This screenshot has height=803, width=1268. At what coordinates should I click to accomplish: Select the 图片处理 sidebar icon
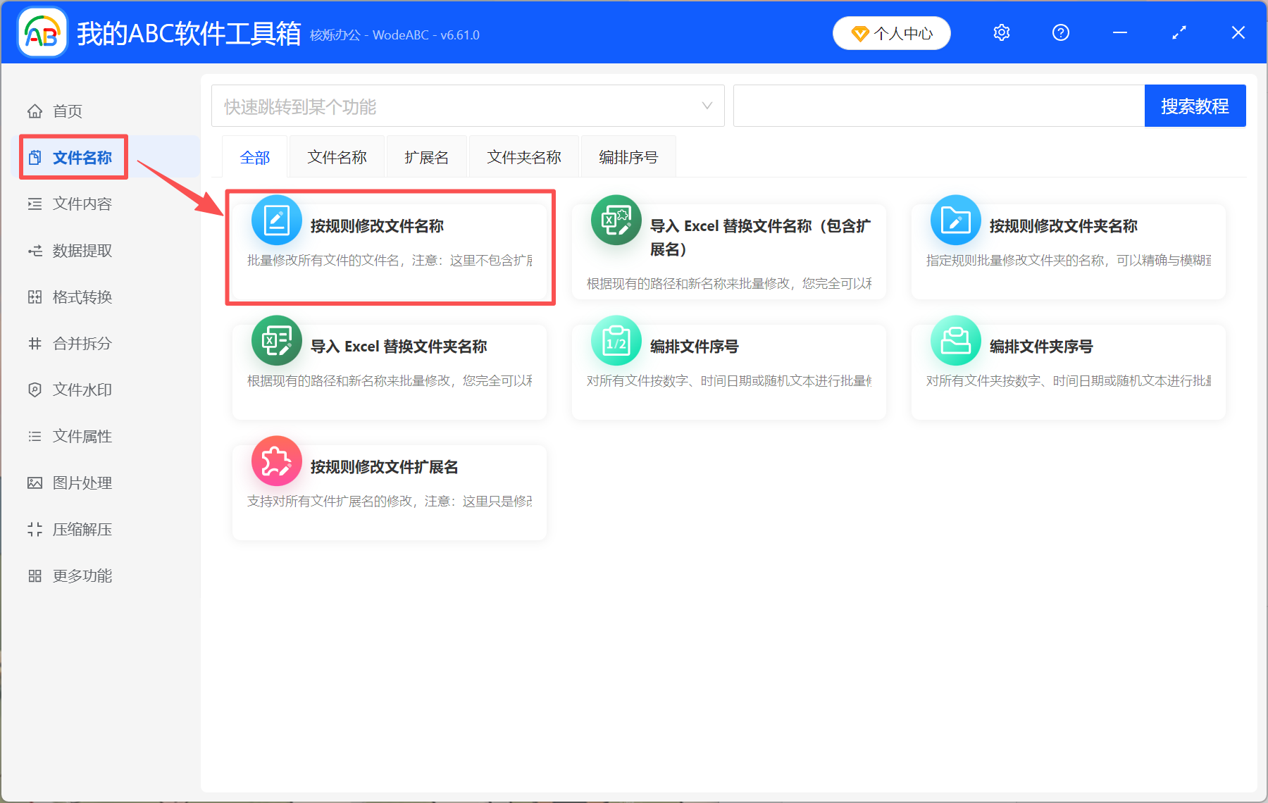click(x=35, y=483)
